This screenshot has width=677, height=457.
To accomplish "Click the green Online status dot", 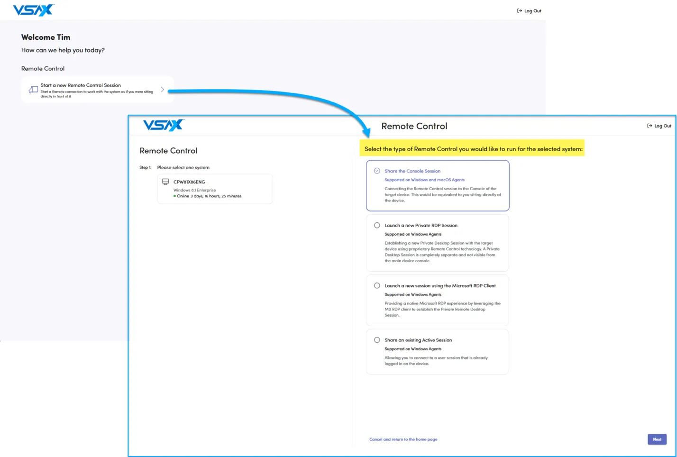I will pyautogui.click(x=174, y=196).
